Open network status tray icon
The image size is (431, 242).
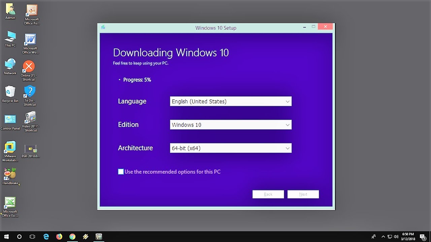(x=390, y=237)
